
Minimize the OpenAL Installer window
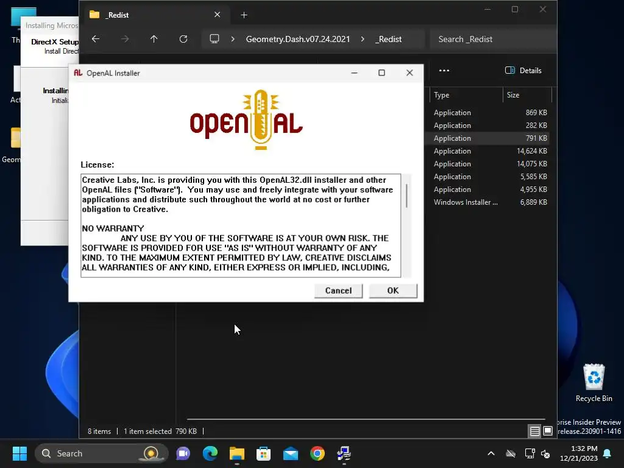pos(354,73)
